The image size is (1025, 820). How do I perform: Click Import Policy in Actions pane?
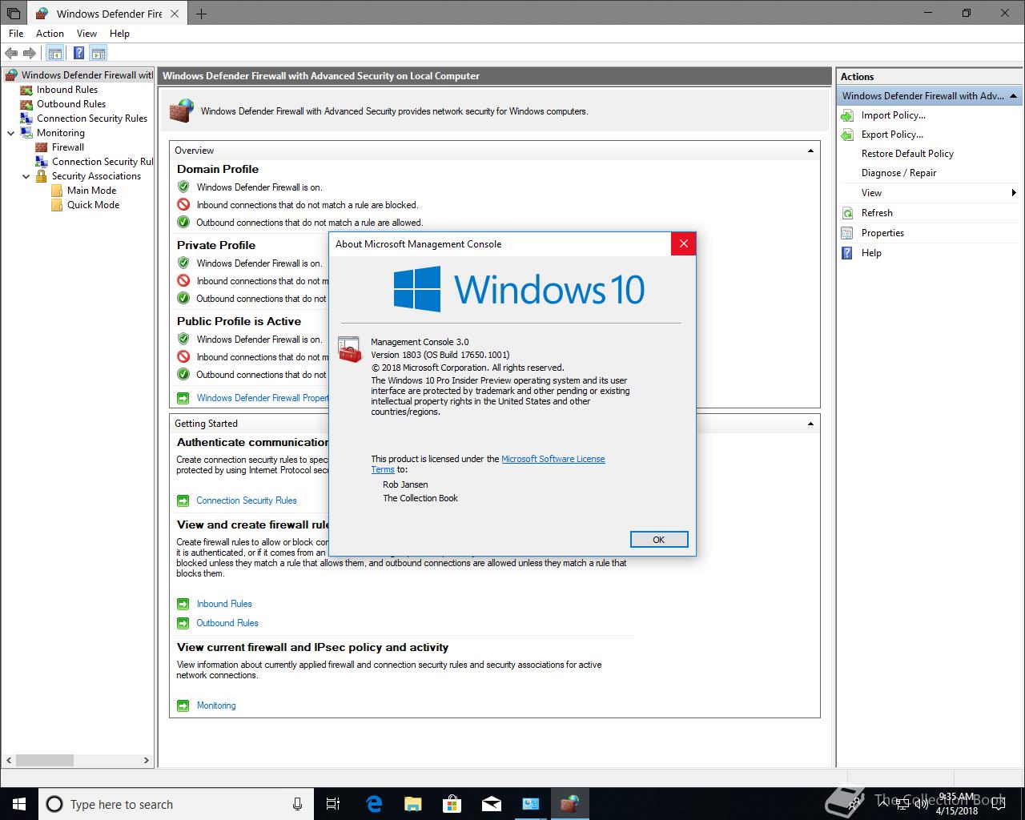(x=893, y=115)
